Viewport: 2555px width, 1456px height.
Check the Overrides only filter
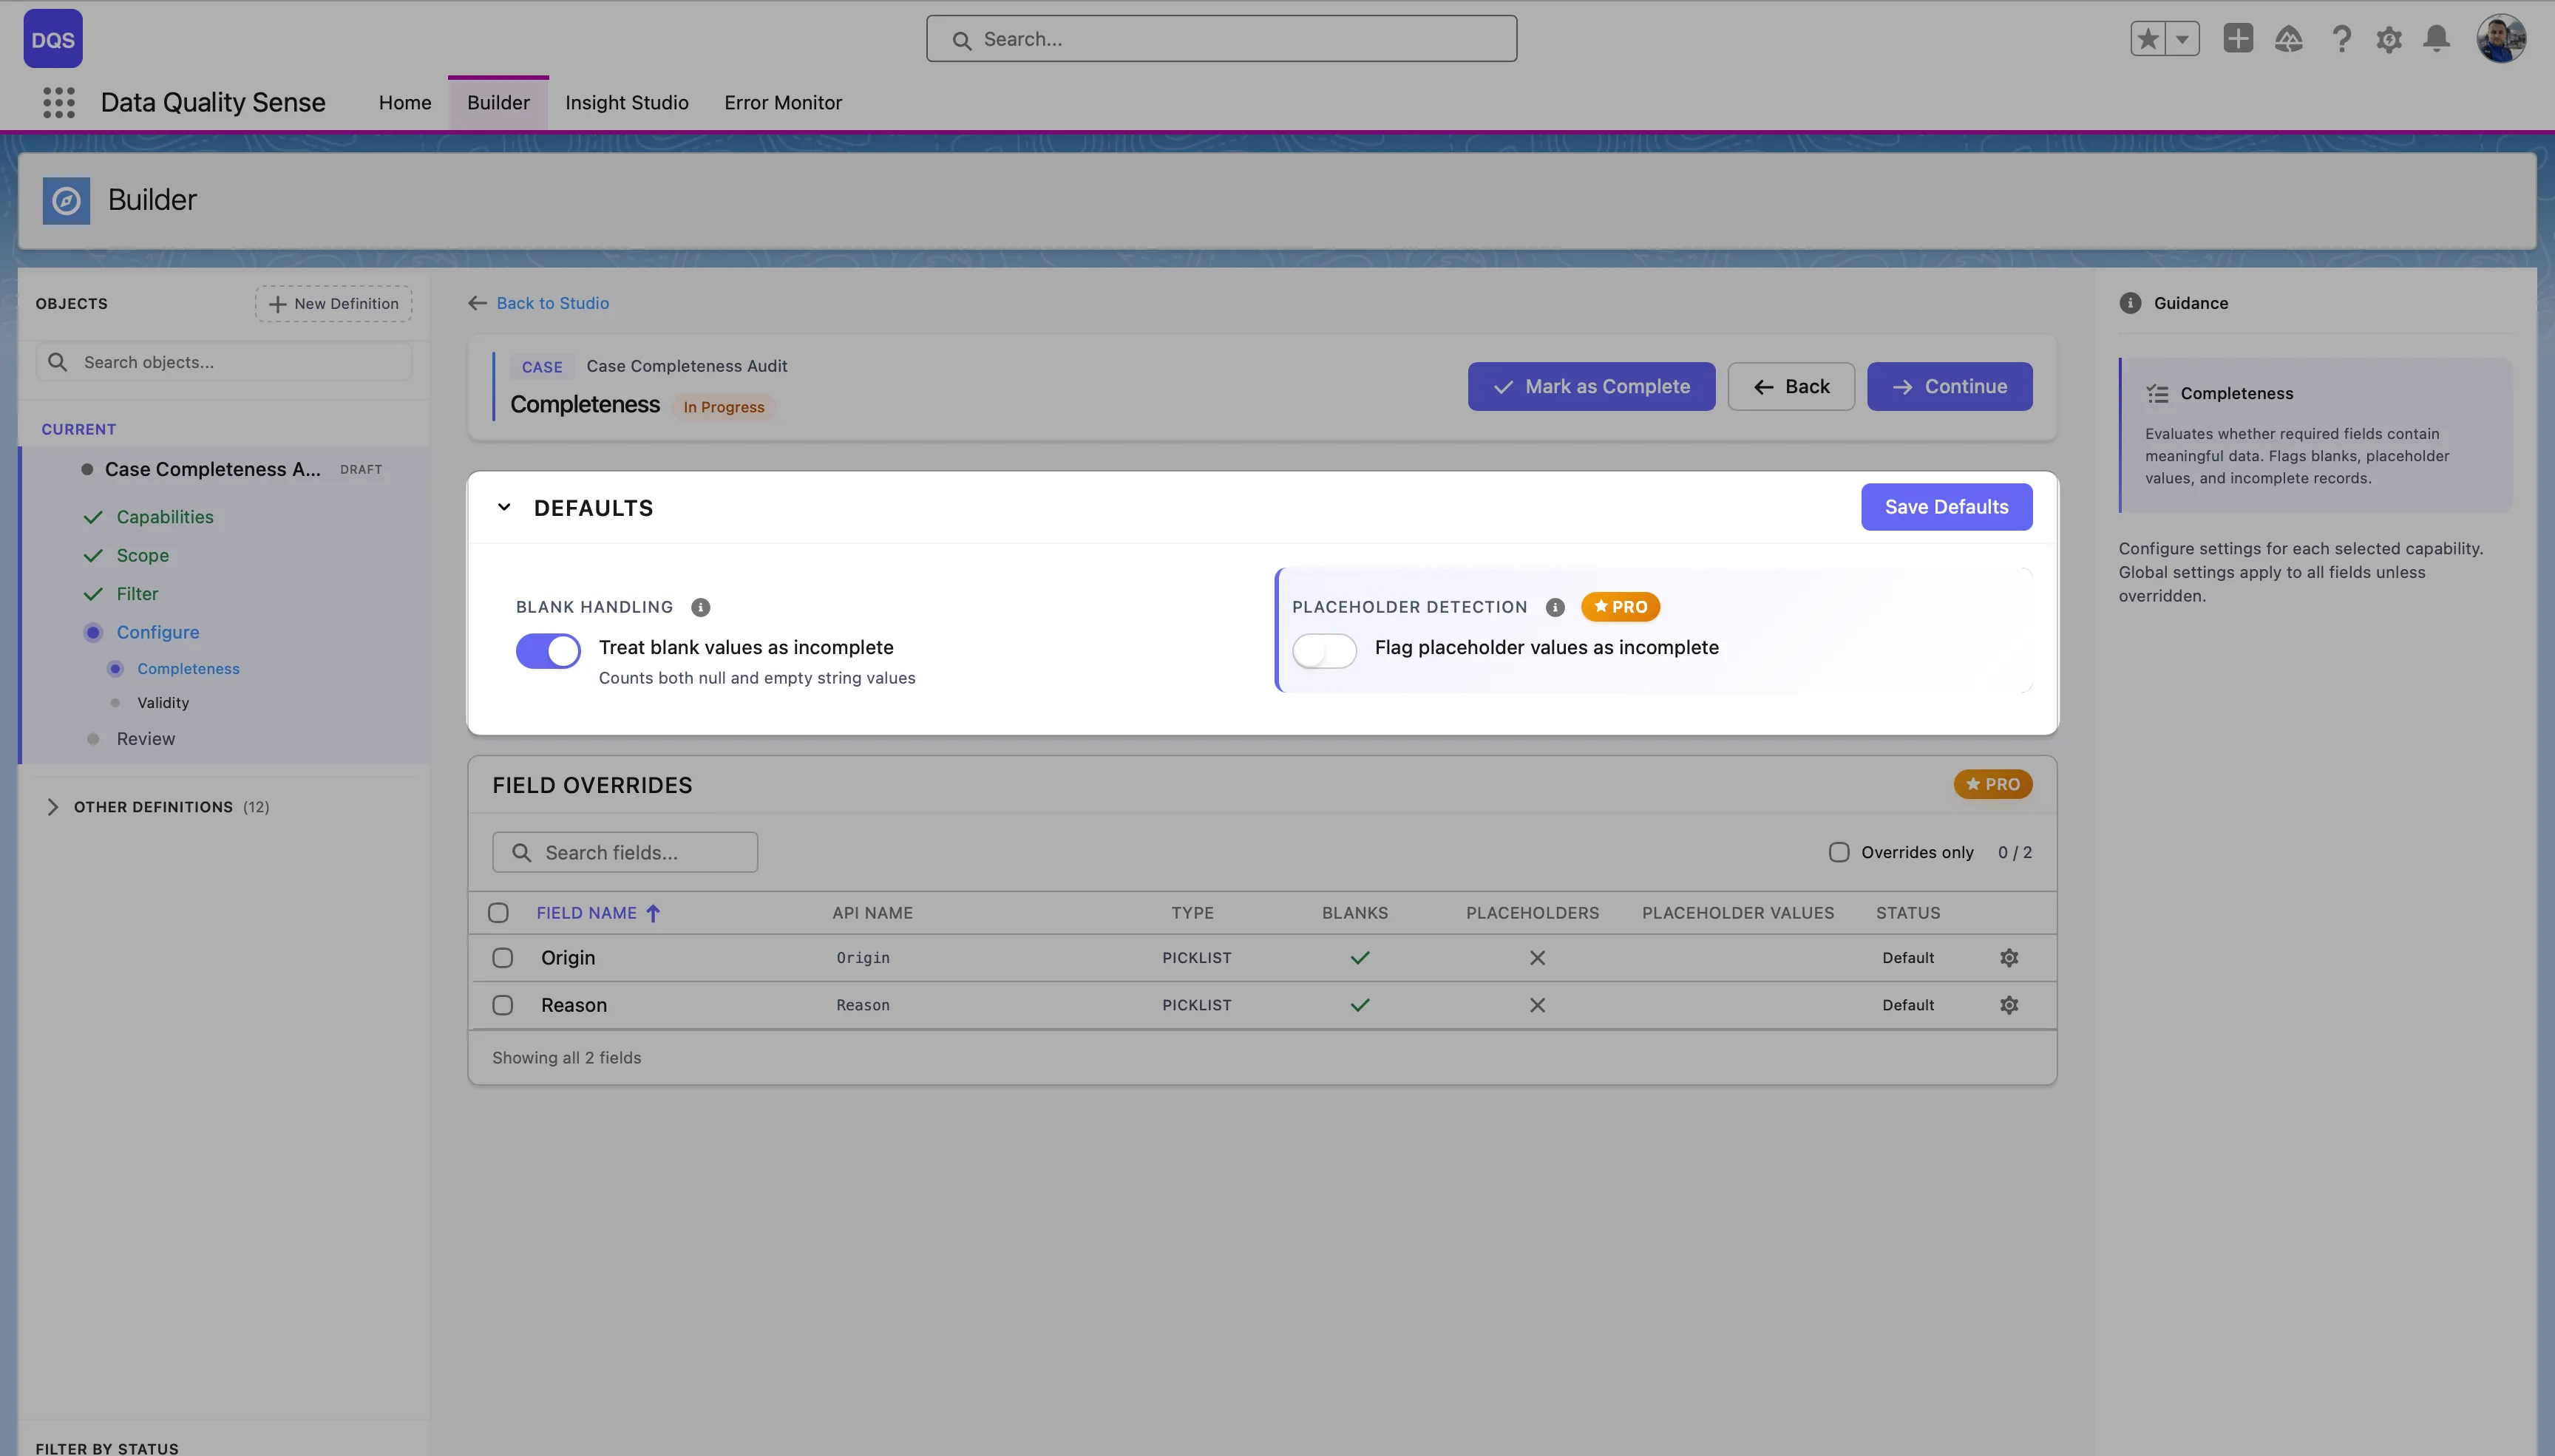(1838, 852)
